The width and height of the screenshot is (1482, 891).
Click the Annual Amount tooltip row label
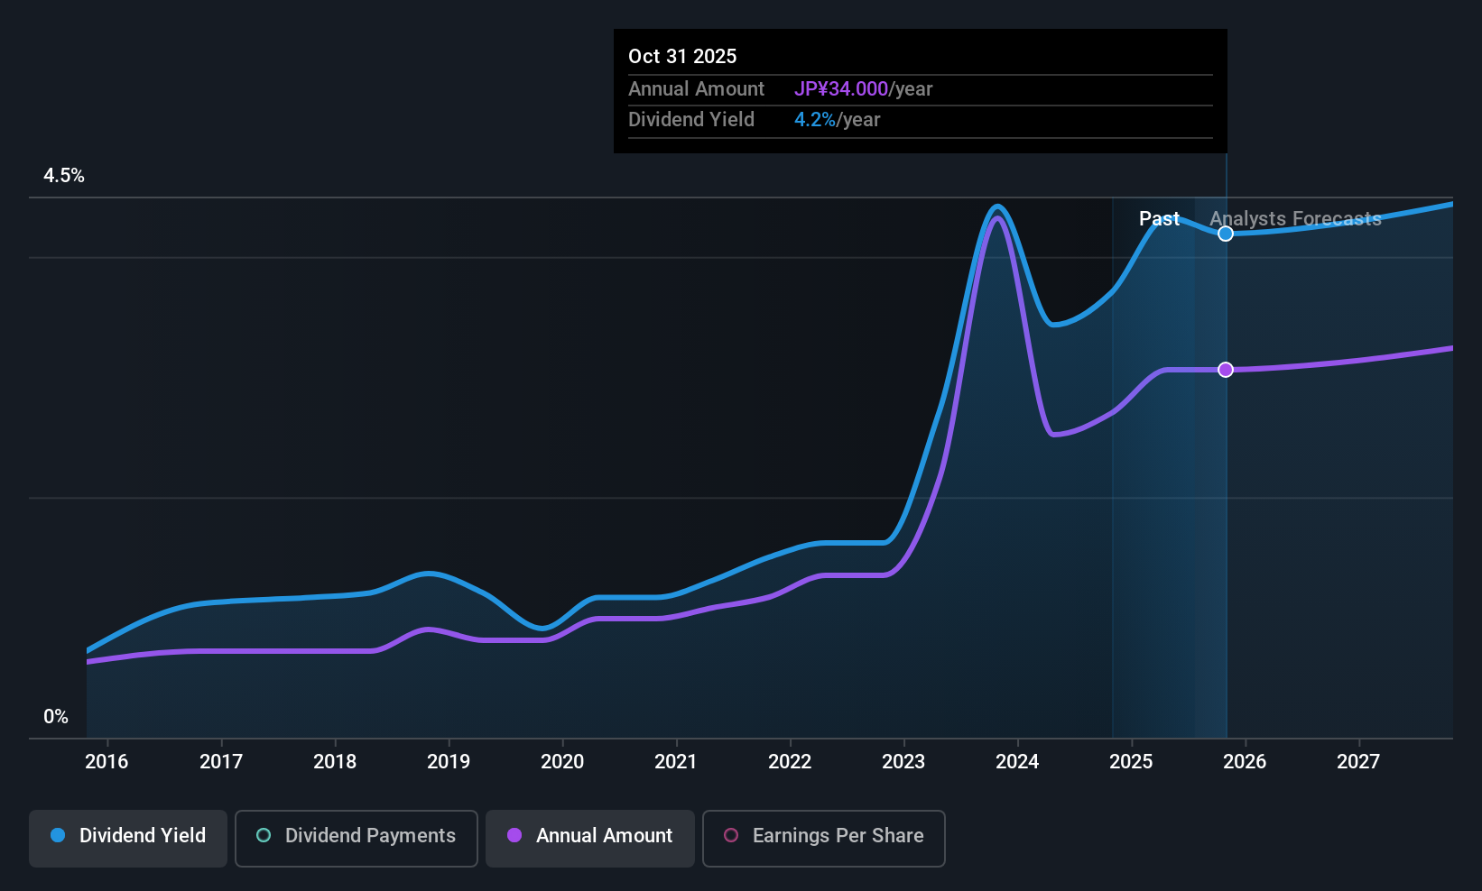click(696, 89)
